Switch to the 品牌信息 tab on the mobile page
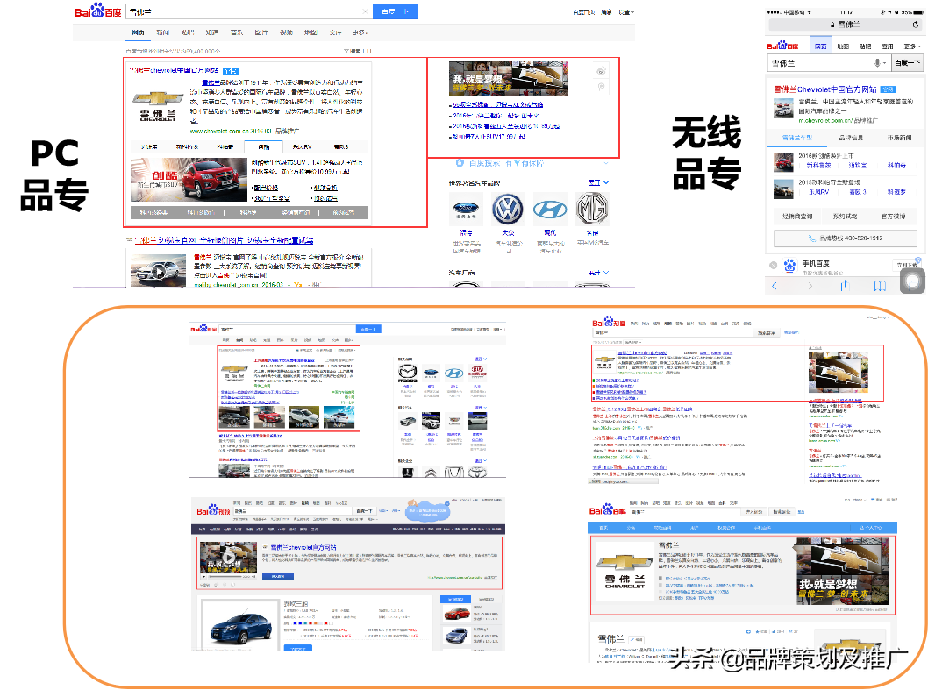 [851, 138]
